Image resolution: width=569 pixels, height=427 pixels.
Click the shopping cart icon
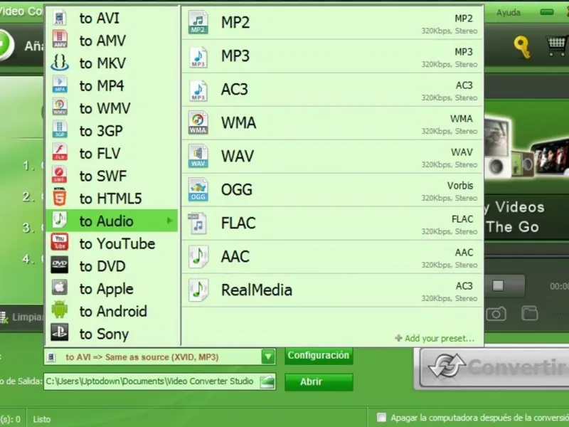pyautogui.click(x=557, y=46)
